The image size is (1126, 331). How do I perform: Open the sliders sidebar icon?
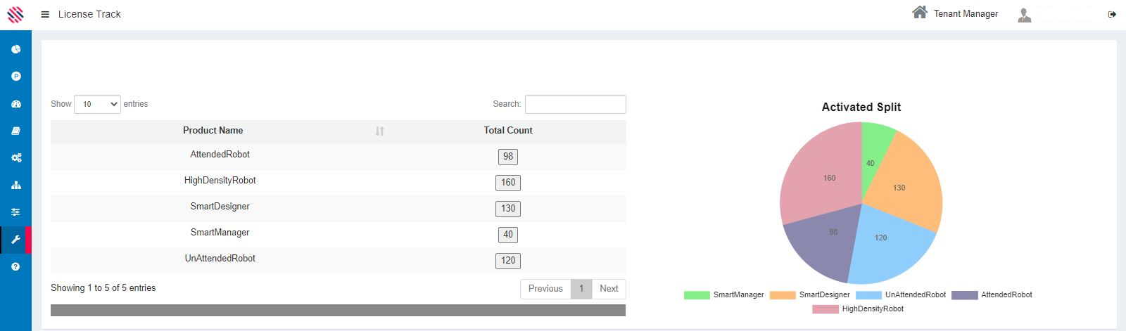(x=16, y=212)
